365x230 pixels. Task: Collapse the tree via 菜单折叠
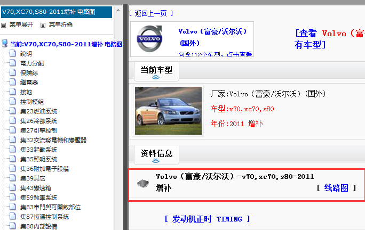point(61,24)
